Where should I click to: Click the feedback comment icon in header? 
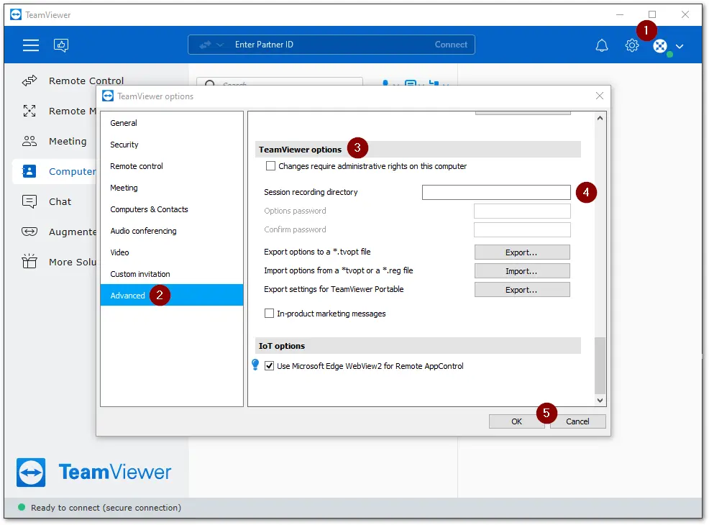(x=61, y=45)
